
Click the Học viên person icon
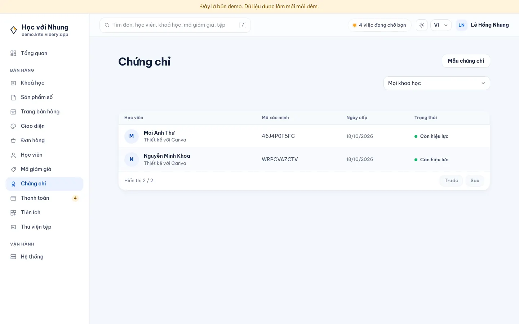coord(13,155)
